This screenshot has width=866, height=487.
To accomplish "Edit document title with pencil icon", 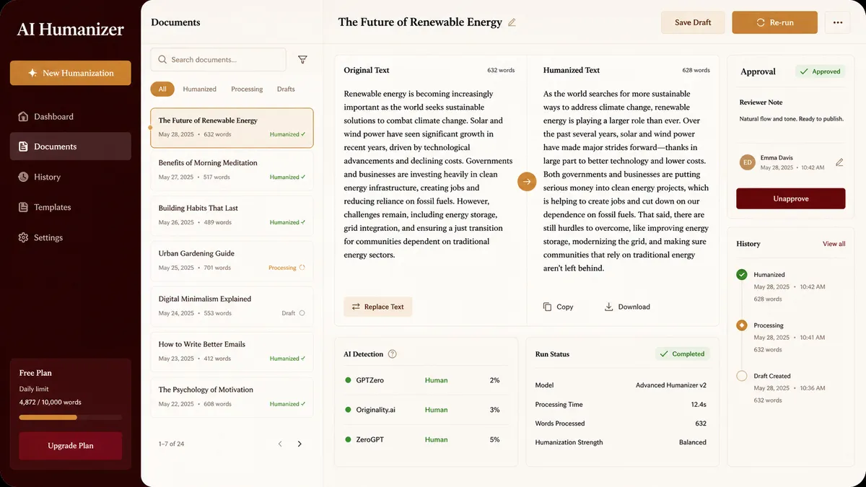I will coord(512,22).
